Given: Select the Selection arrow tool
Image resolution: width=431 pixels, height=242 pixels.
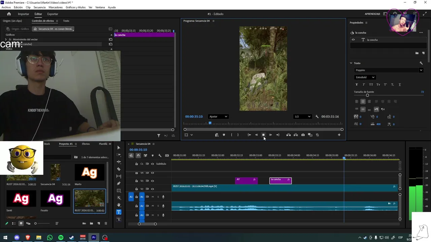Looking at the screenshot, I should pos(119,148).
